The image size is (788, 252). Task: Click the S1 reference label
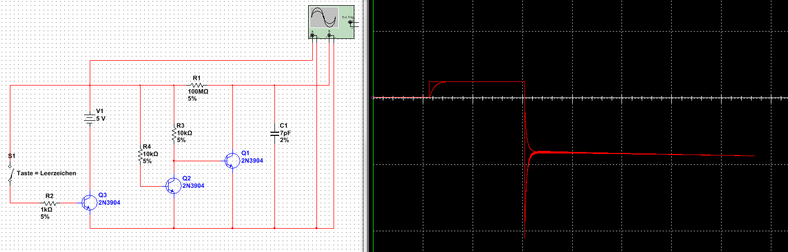click(12, 156)
